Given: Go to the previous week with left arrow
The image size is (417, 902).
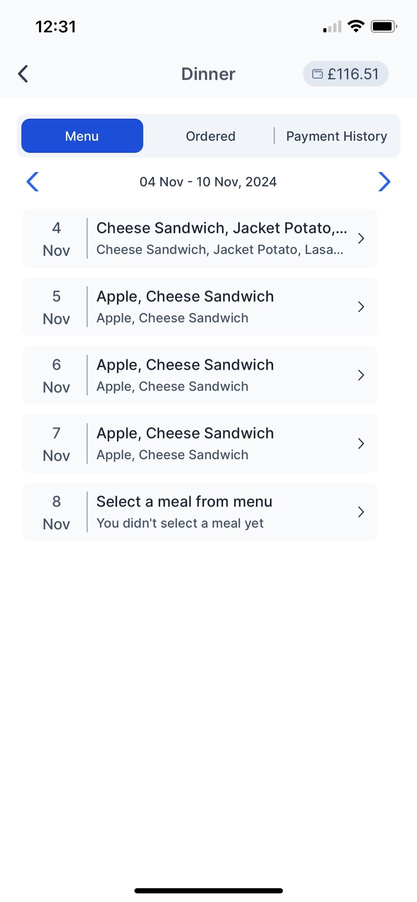Looking at the screenshot, I should click(33, 182).
